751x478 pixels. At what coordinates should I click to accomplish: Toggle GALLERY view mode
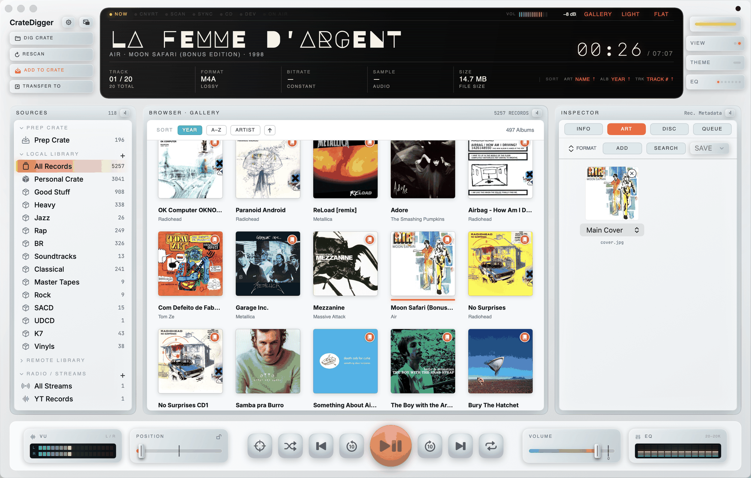[598, 14]
